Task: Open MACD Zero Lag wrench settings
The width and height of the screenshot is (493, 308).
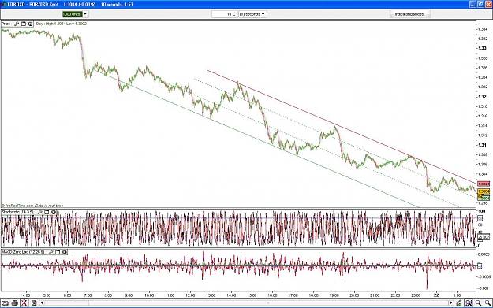Action: (x=51, y=252)
